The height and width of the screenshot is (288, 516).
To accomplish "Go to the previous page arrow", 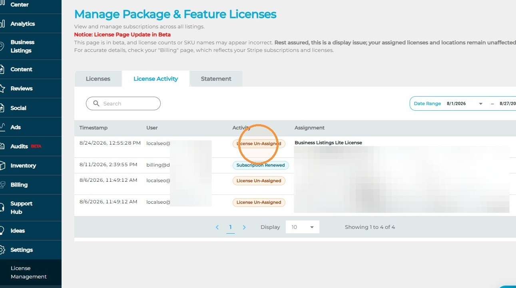I will point(217,227).
